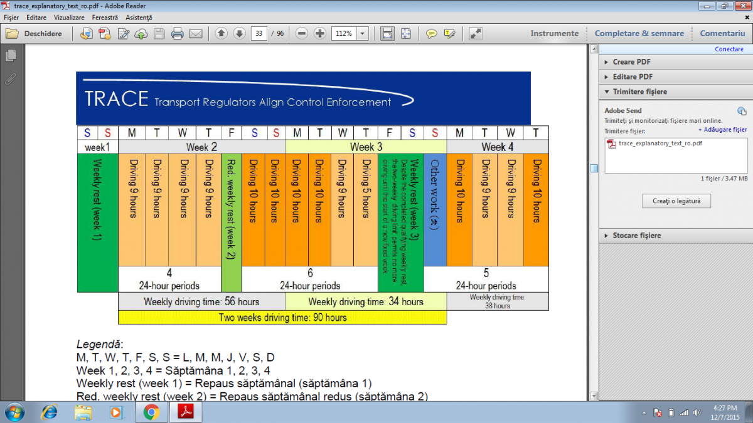Open the page thumbnails panel
The width and height of the screenshot is (753, 423).
(x=11, y=56)
